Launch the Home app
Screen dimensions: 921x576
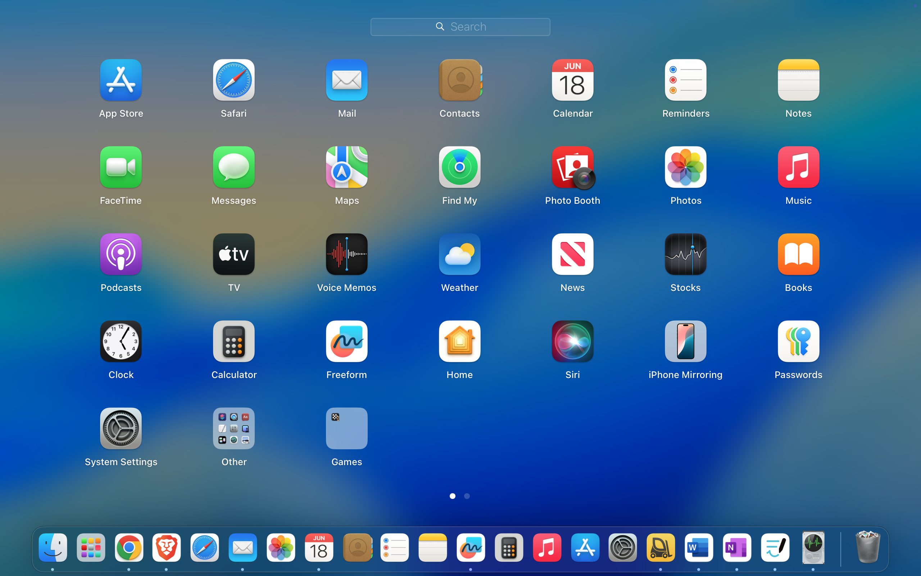pyautogui.click(x=459, y=341)
